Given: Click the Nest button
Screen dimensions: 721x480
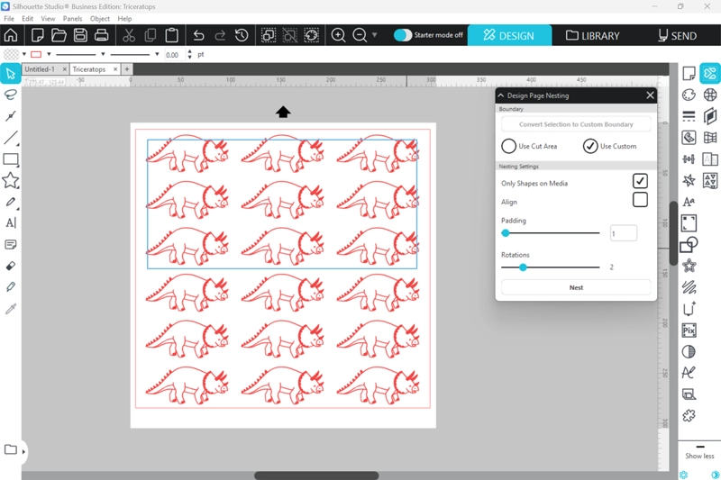Looking at the screenshot, I should (576, 287).
